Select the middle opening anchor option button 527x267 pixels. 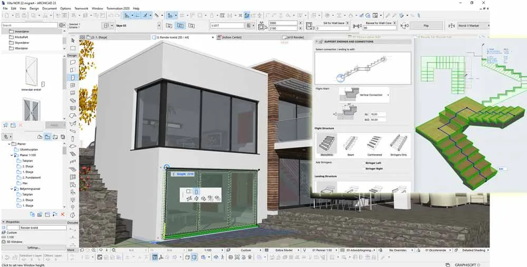pos(180,25)
